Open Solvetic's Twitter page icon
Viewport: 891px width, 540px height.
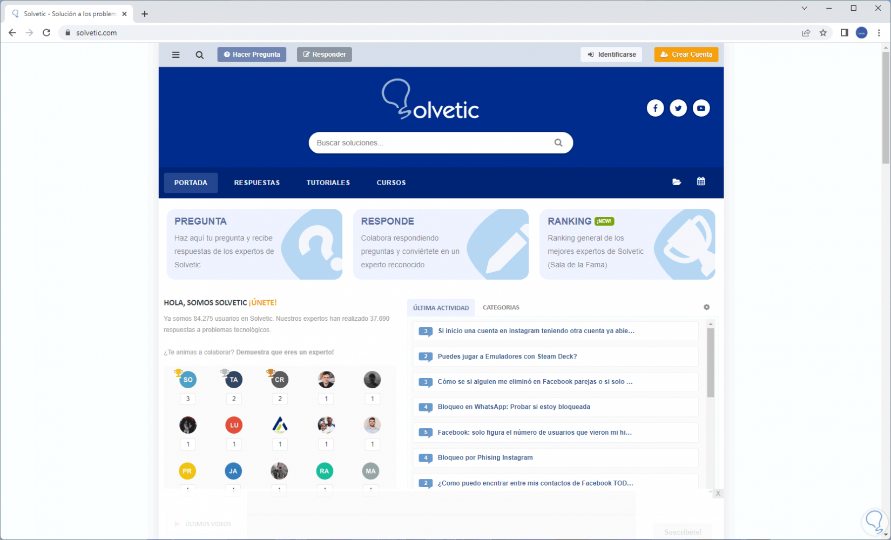coord(678,108)
